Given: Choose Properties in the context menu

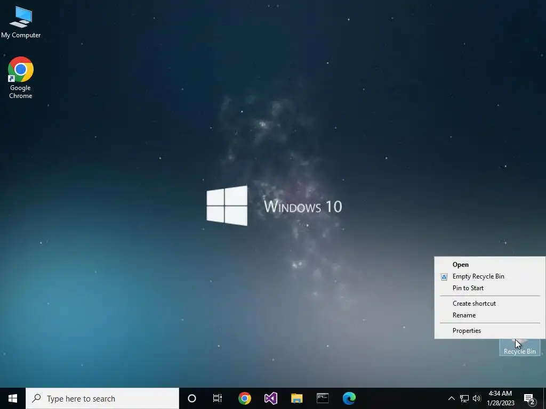Looking at the screenshot, I should 489,331.
